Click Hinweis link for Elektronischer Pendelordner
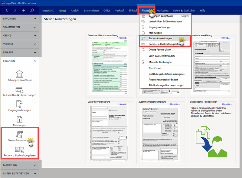242x178 pixels. tap(227, 104)
